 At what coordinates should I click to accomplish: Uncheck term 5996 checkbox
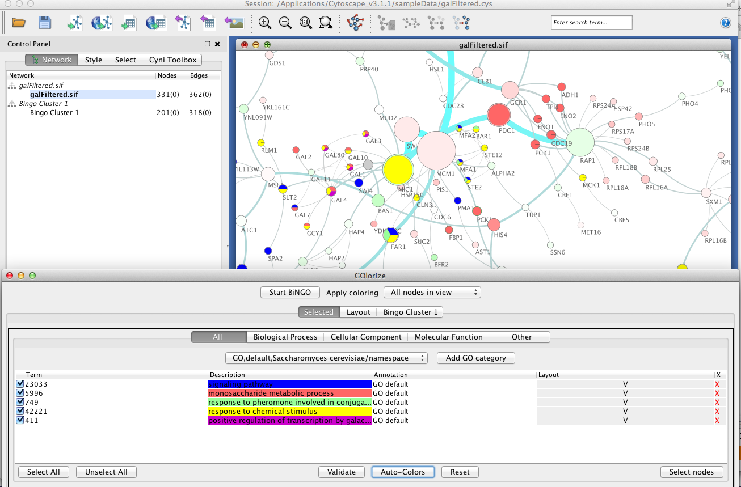point(20,393)
